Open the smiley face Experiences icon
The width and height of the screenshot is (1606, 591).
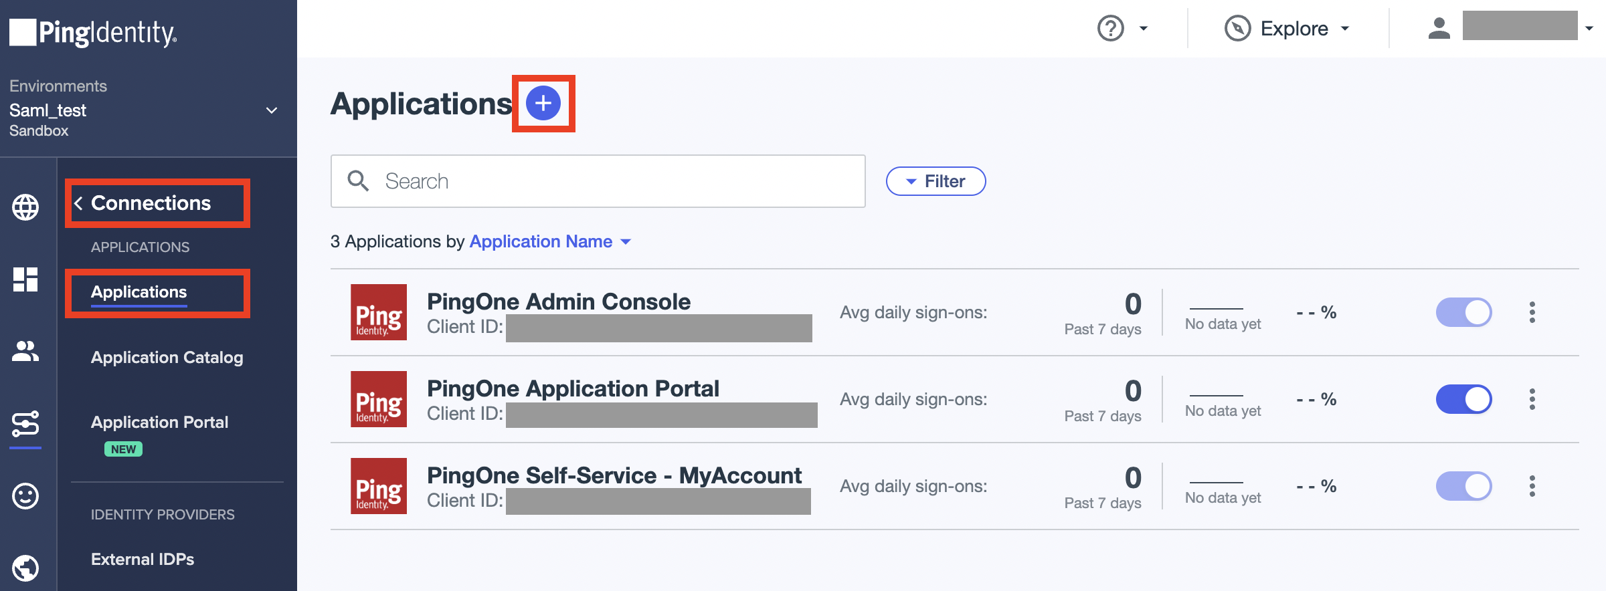point(25,496)
